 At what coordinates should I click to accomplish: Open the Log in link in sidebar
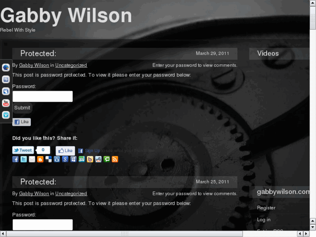pos(263,220)
